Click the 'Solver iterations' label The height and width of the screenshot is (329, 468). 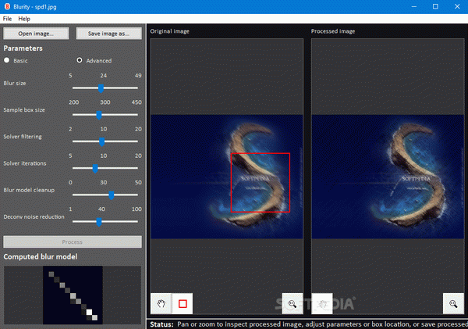pos(25,163)
